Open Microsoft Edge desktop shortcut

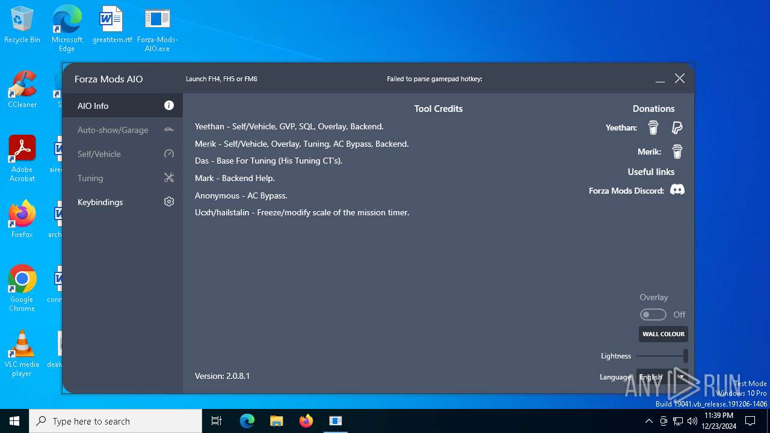click(x=67, y=28)
